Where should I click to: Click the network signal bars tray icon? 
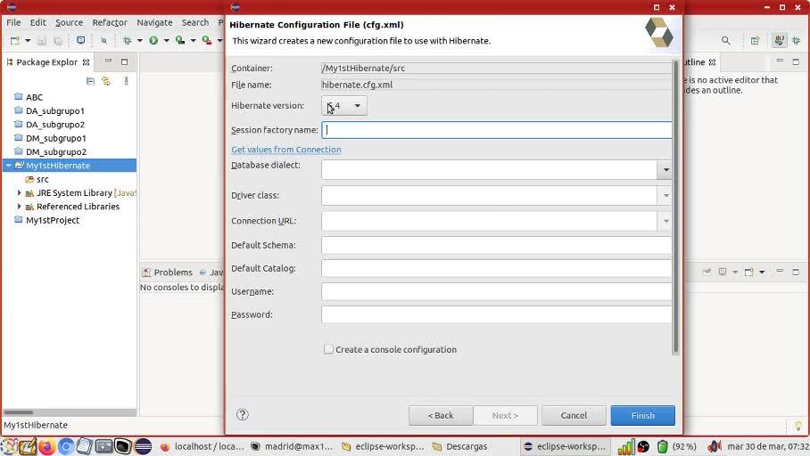coord(625,447)
